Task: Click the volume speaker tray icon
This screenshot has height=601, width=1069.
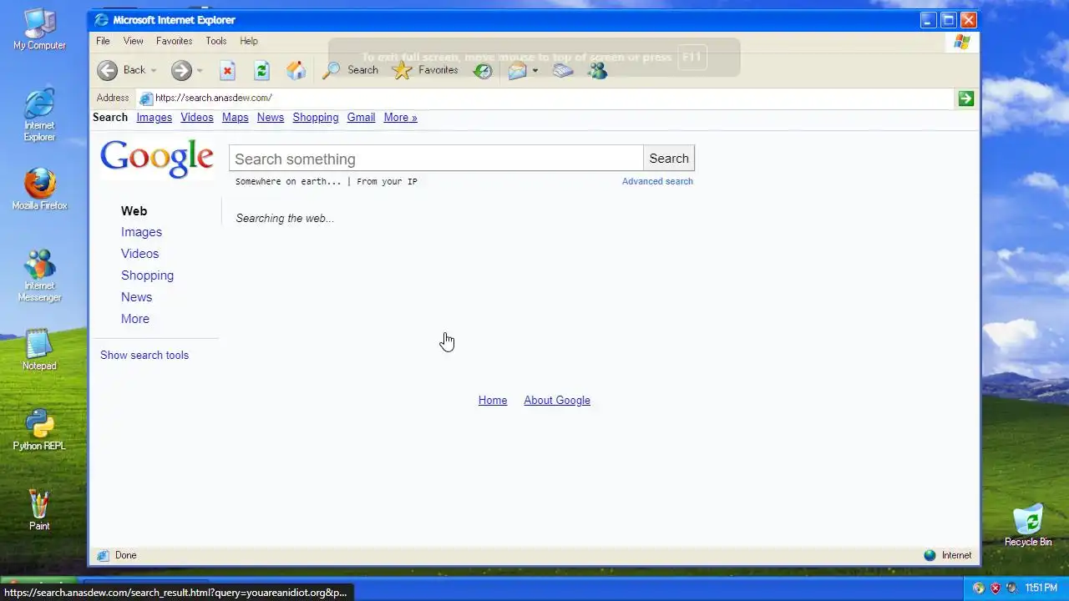Action: [x=1011, y=588]
